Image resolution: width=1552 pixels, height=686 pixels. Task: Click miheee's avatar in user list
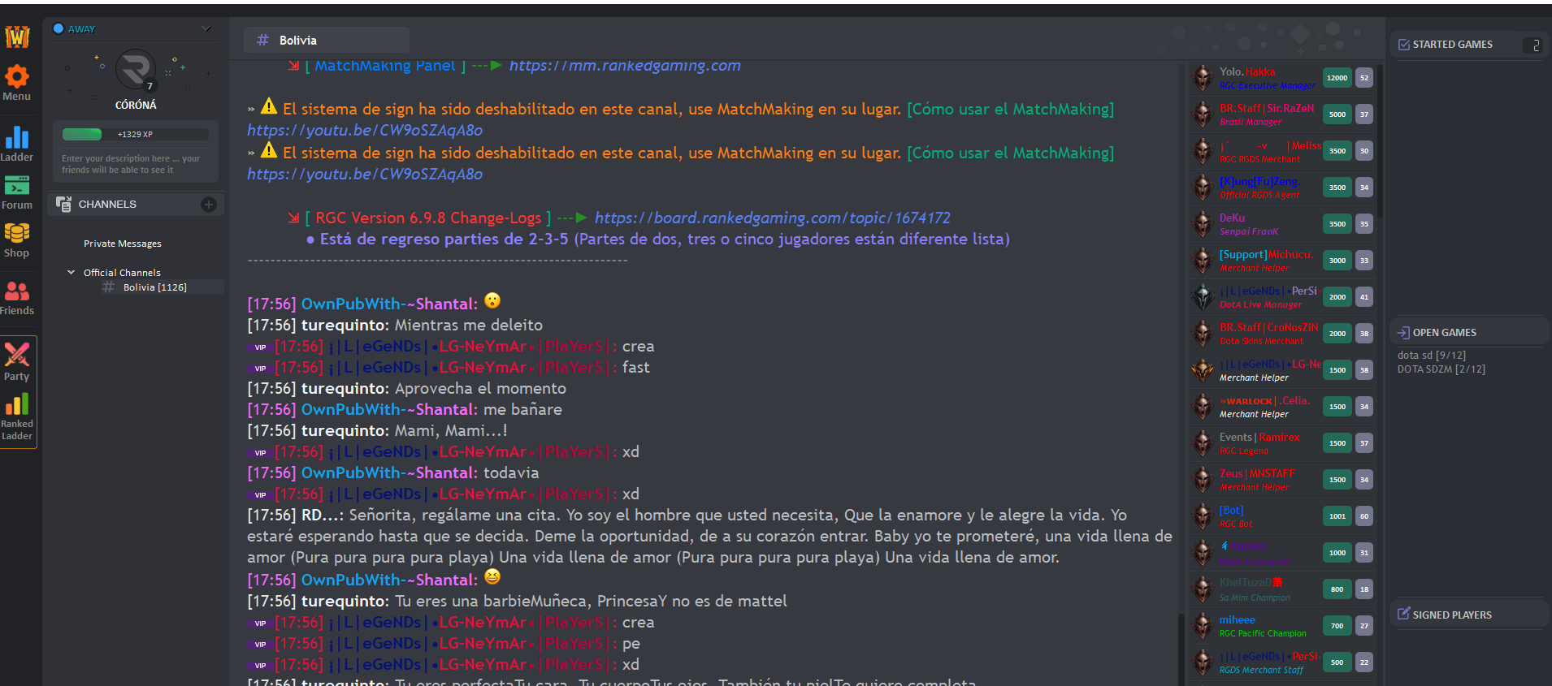[1203, 626]
